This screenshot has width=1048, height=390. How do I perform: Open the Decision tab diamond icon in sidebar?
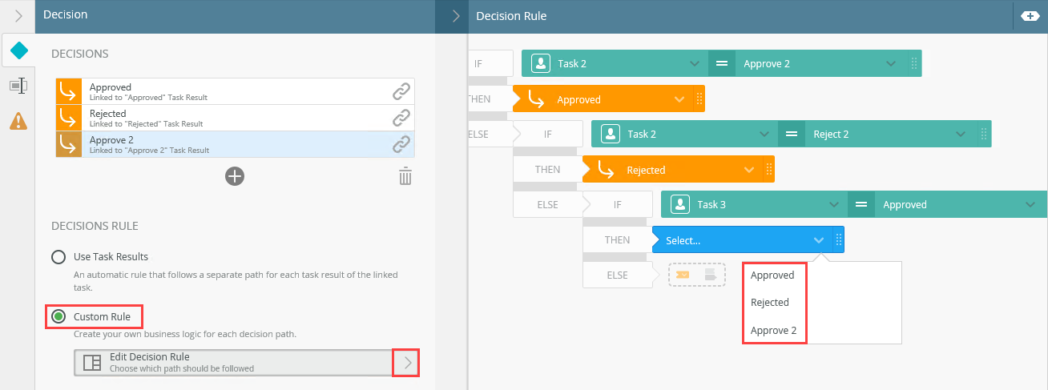18,51
